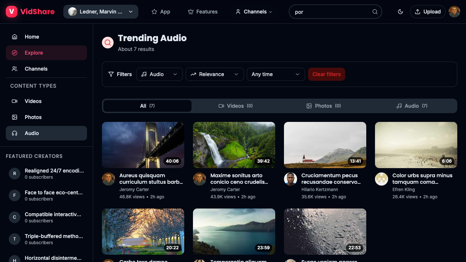Click Hilario Kertzmann channel name

click(x=320, y=190)
